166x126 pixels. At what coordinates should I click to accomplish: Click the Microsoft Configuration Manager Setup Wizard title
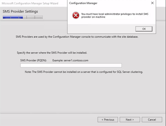[30, 3]
